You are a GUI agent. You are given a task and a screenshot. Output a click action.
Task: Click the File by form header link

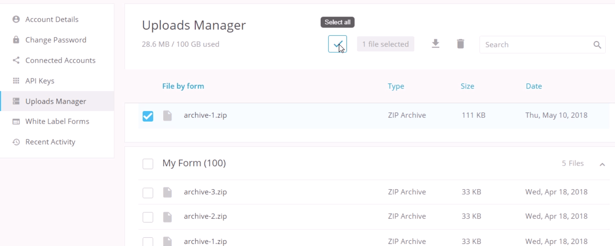pyautogui.click(x=183, y=86)
